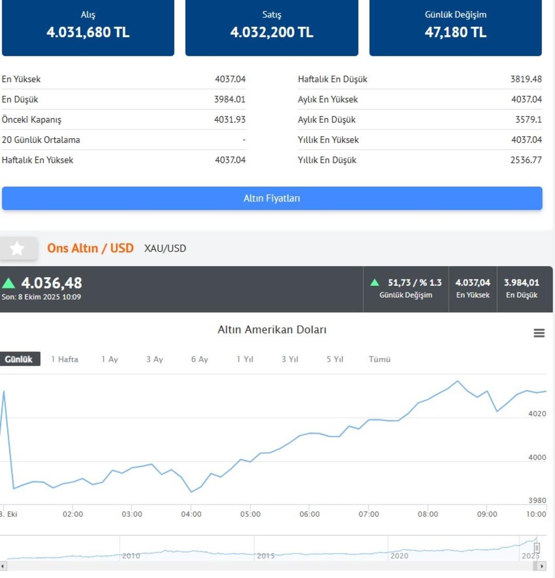Click the green triangle next to daily change

tap(375, 283)
